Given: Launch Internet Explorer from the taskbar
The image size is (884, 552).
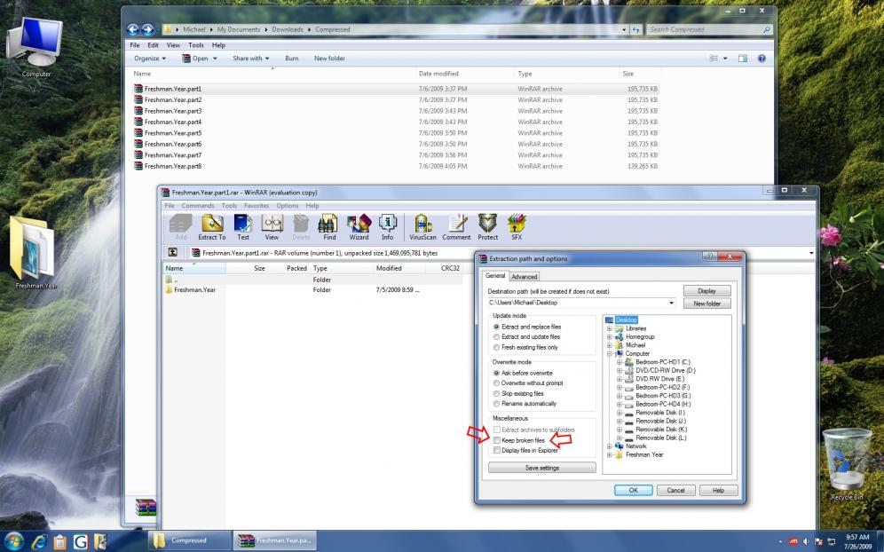Looking at the screenshot, I should point(39,541).
